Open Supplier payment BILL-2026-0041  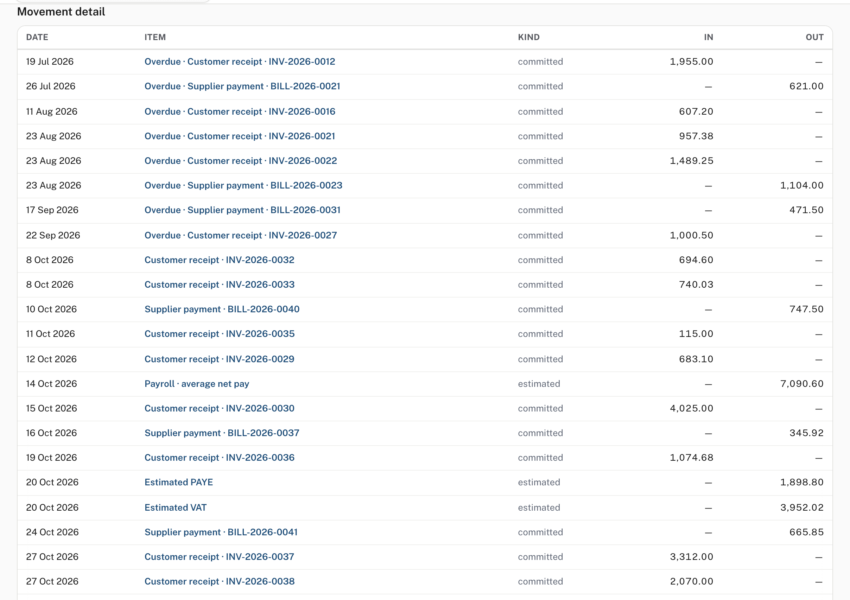pos(221,532)
